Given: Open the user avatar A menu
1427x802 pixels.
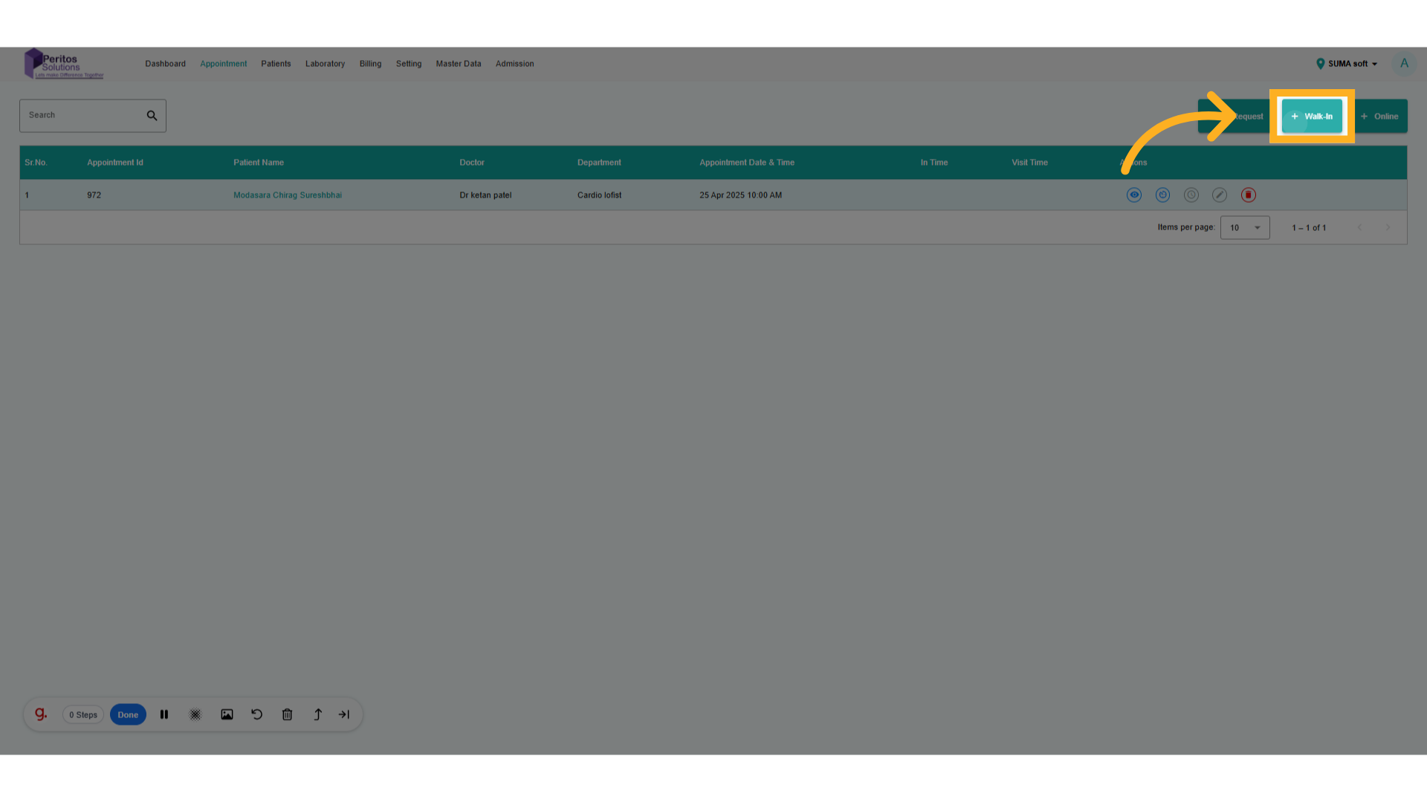Looking at the screenshot, I should (x=1404, y=64).
